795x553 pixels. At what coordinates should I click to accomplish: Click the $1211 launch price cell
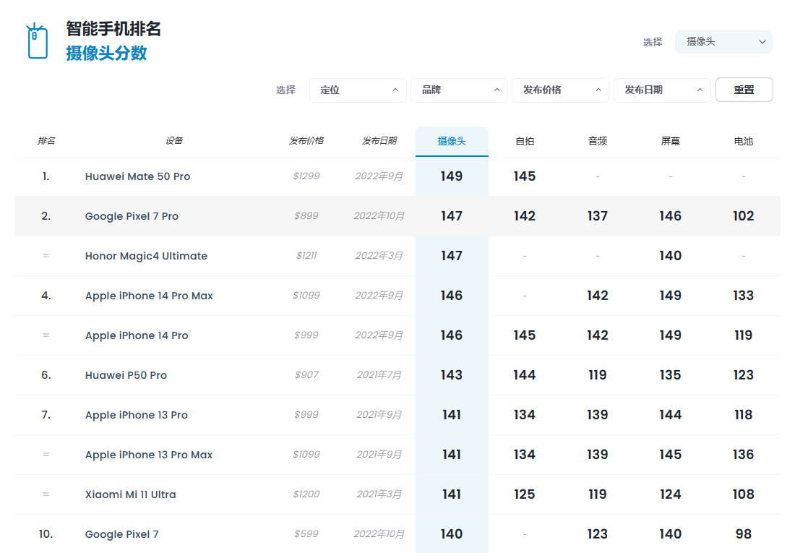coord(306,256)
